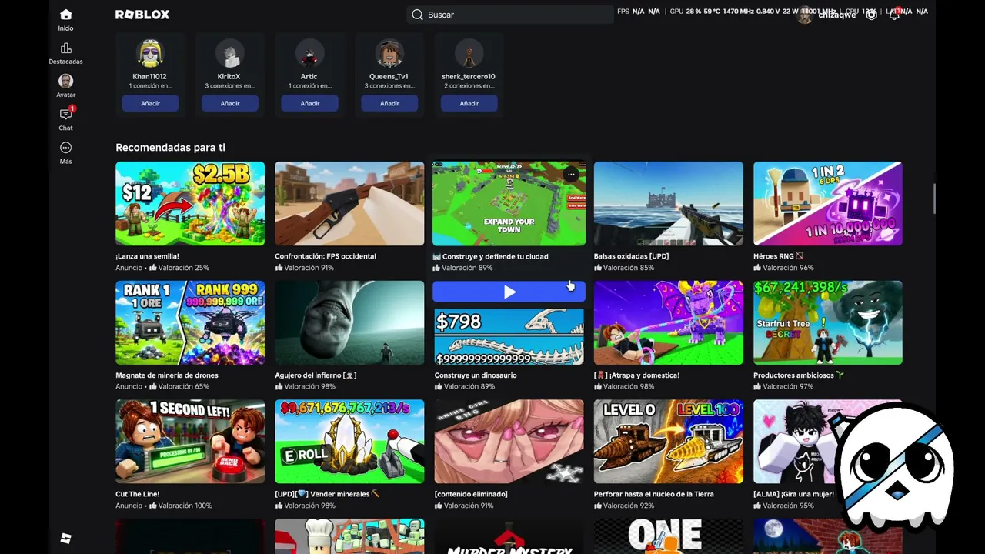Image resolution: width=985 pixels, height=554 pixels.
Task: Add Artic with the Añadir button
Action: [x=309, y=103]
